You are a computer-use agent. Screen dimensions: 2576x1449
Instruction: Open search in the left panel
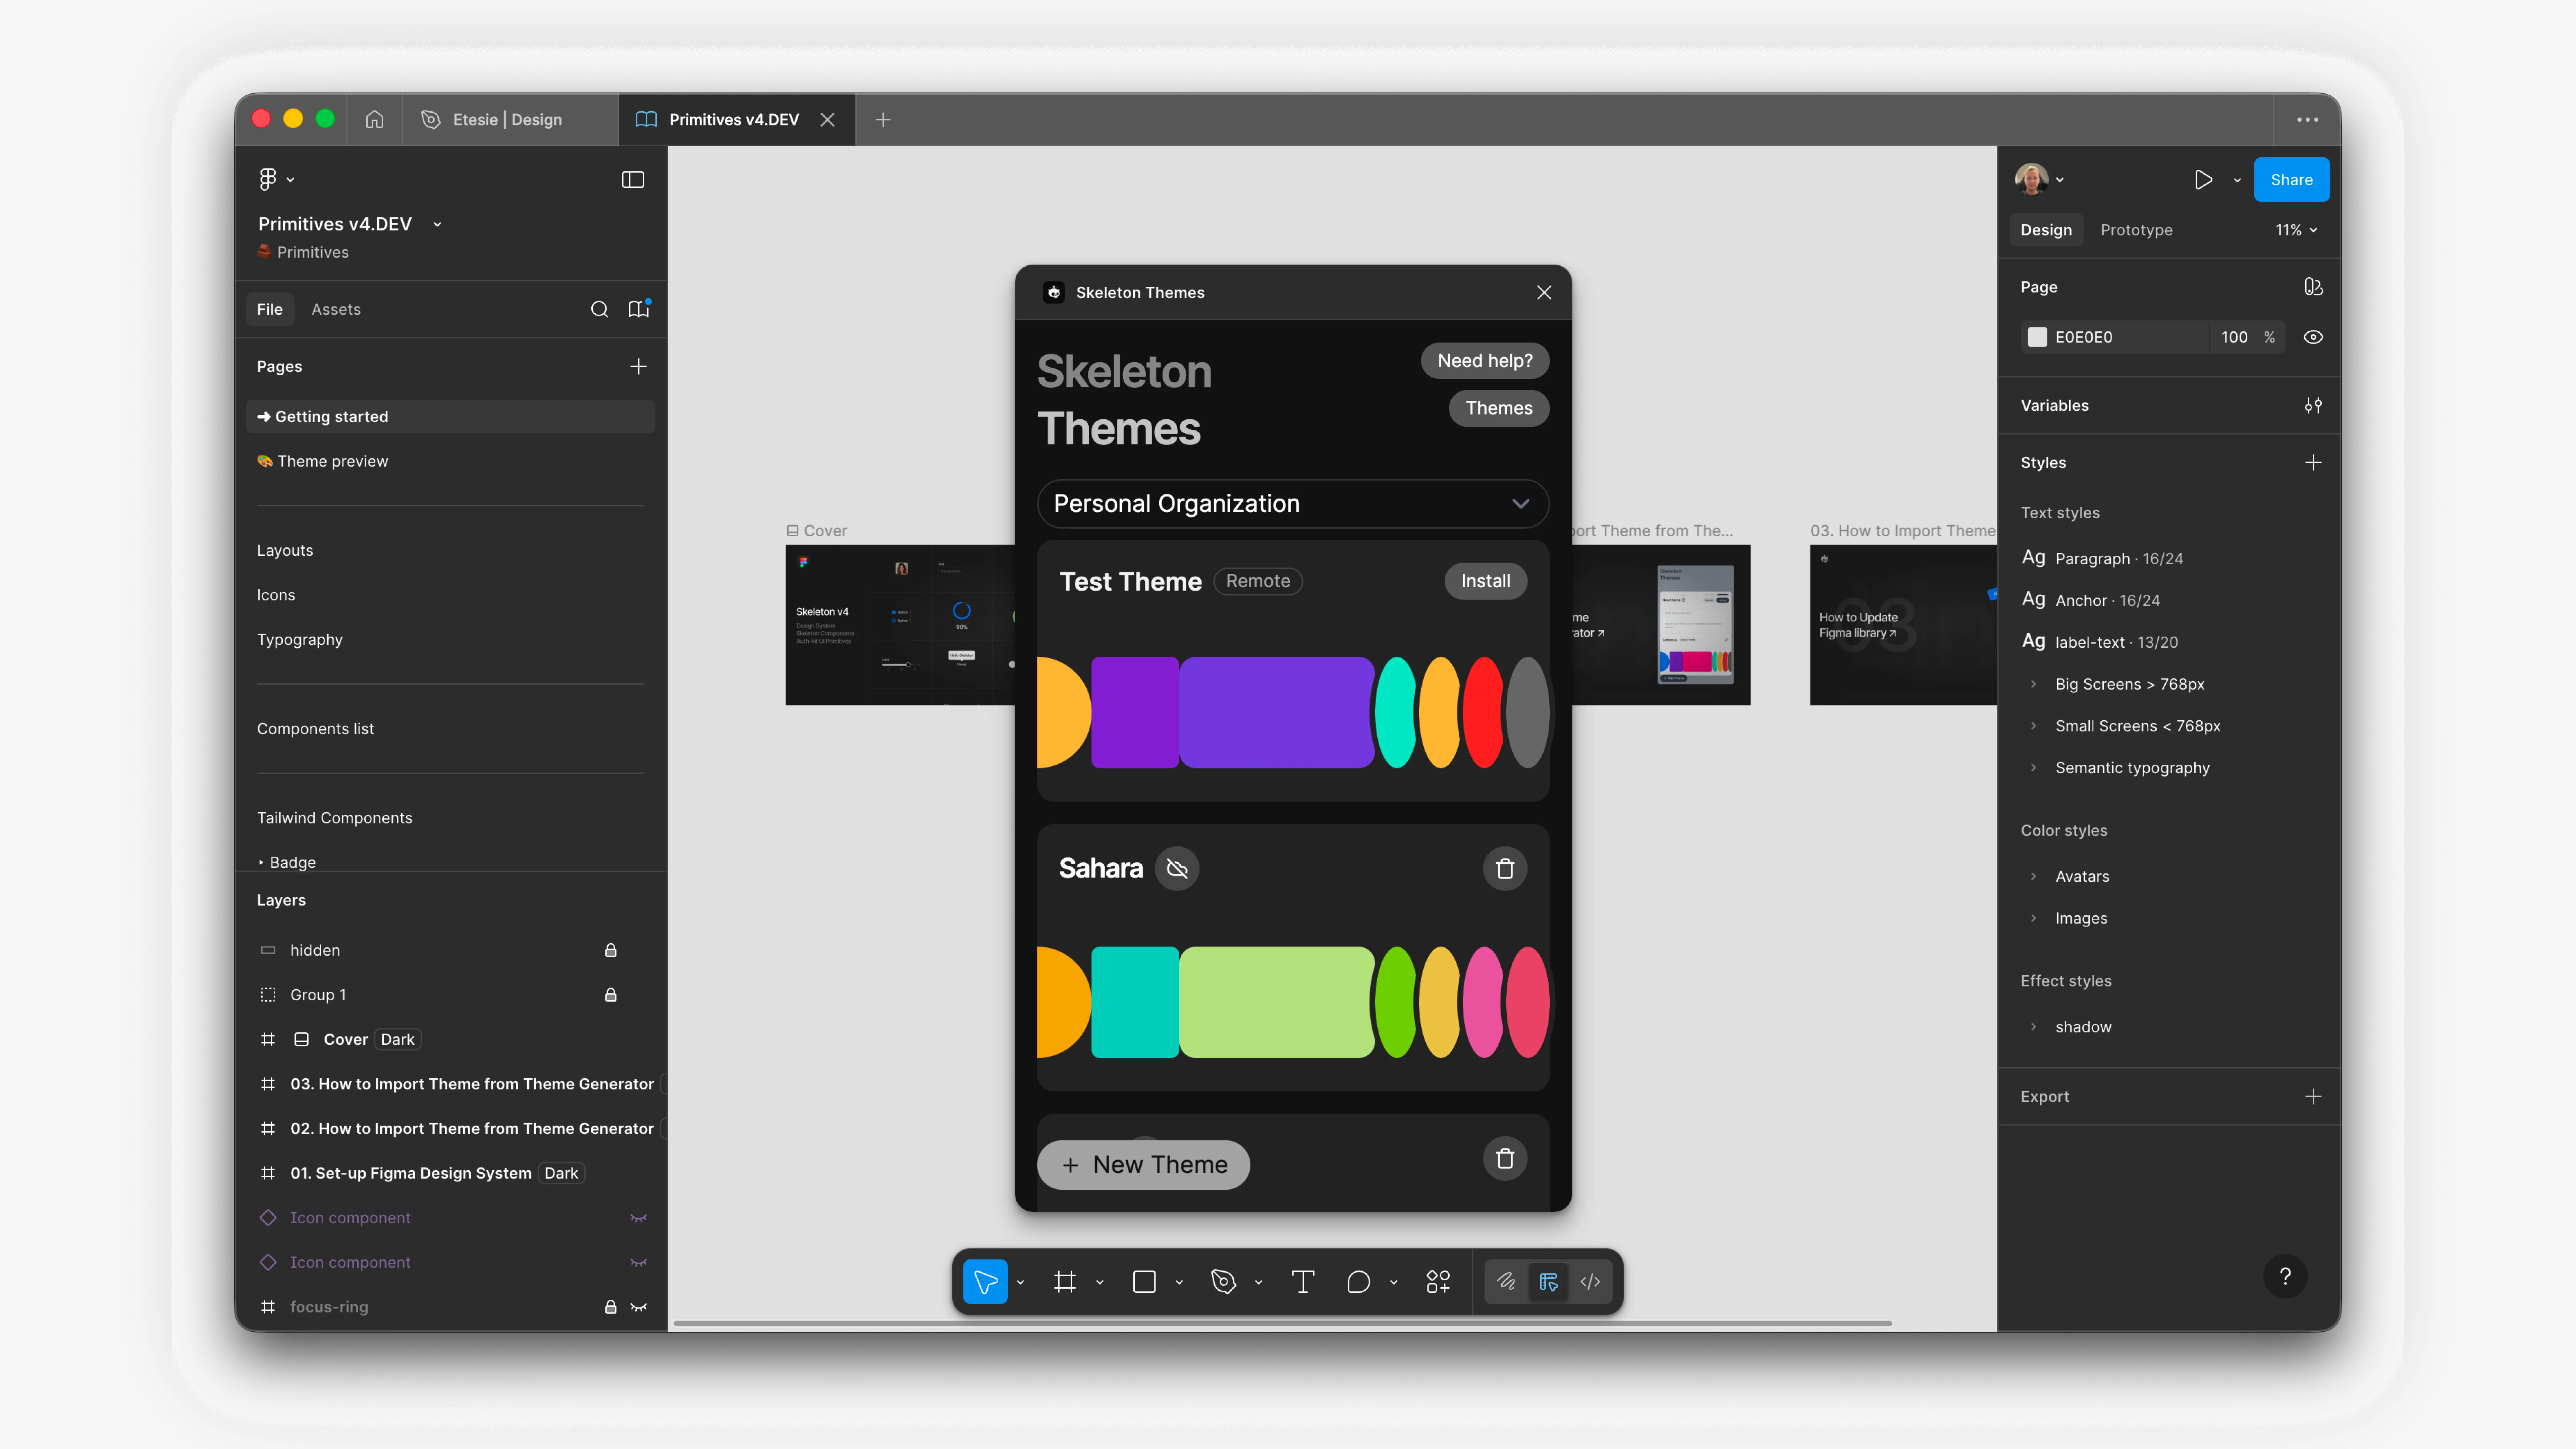600,309
